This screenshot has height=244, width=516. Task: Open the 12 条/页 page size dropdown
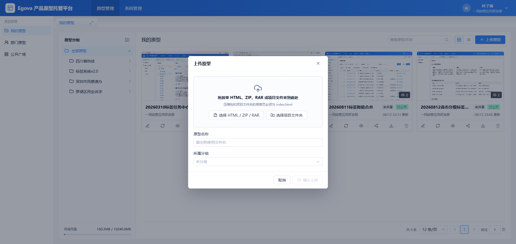(x=433, y=230)
